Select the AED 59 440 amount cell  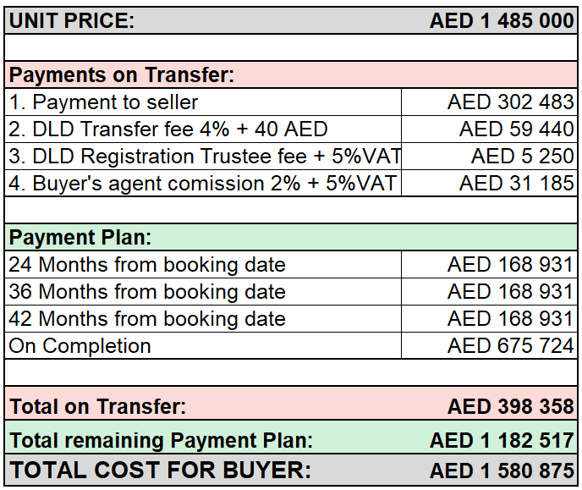tap(489, 129)
